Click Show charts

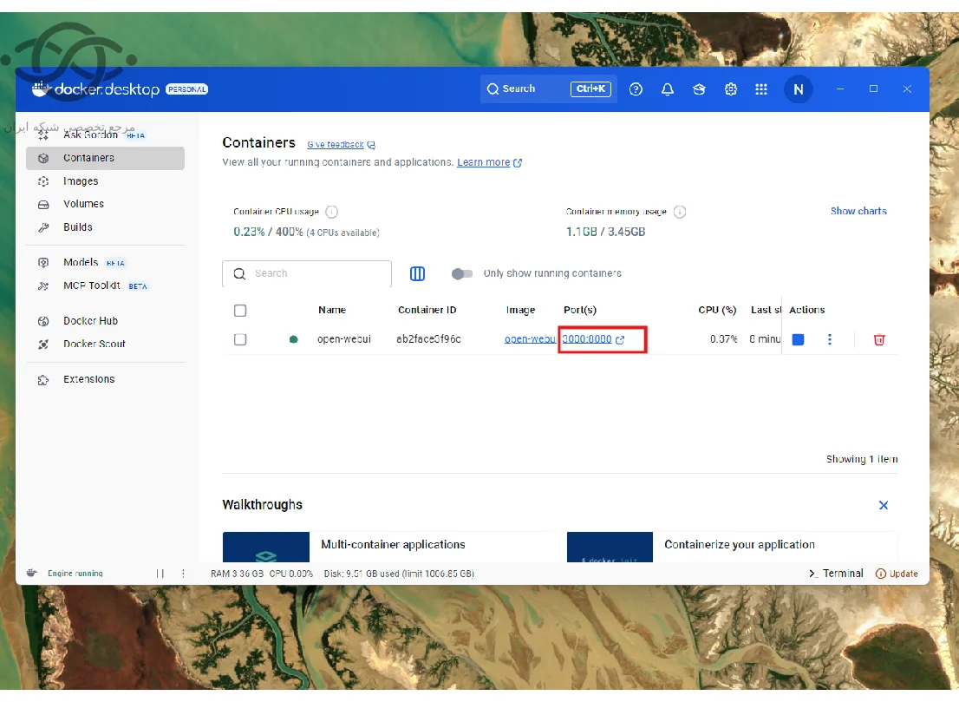858,211
